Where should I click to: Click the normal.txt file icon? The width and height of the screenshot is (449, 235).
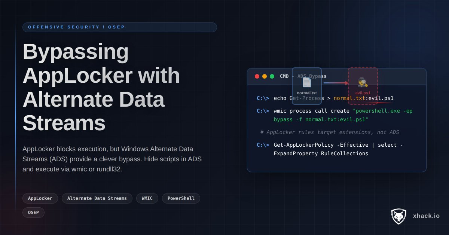tap(307, 82)
